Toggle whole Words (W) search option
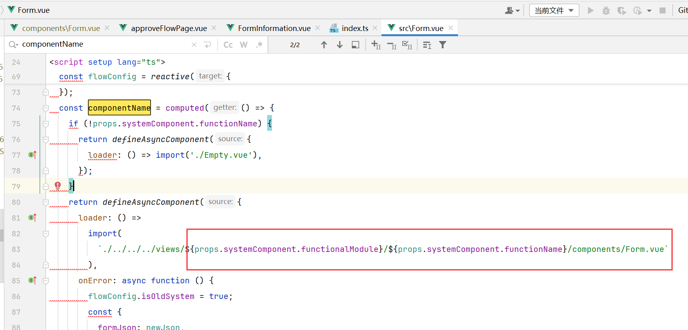 [244, 45]
